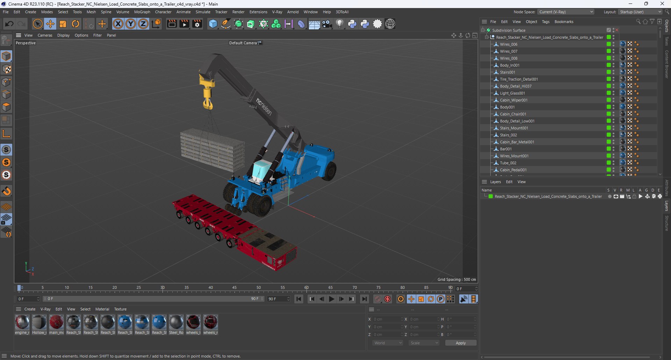Select Body001 object in tree
The height and width of the screenshot is (360, 671).
tap(507, 107)
